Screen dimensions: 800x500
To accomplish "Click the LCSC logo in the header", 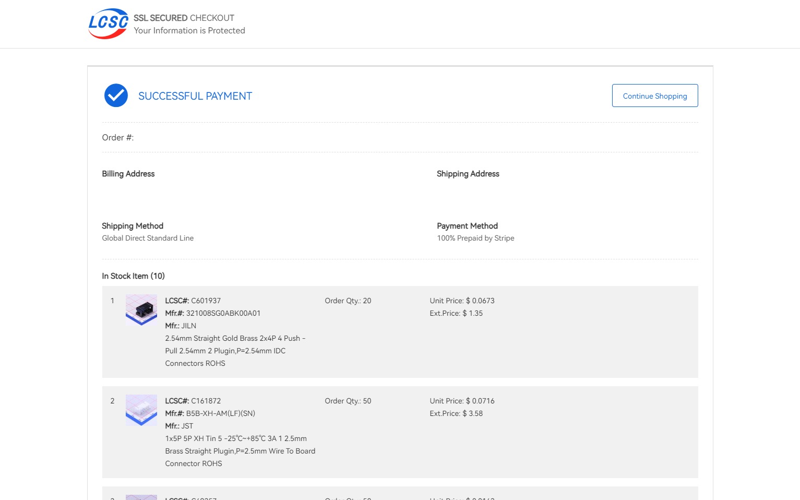I will 108,23.
